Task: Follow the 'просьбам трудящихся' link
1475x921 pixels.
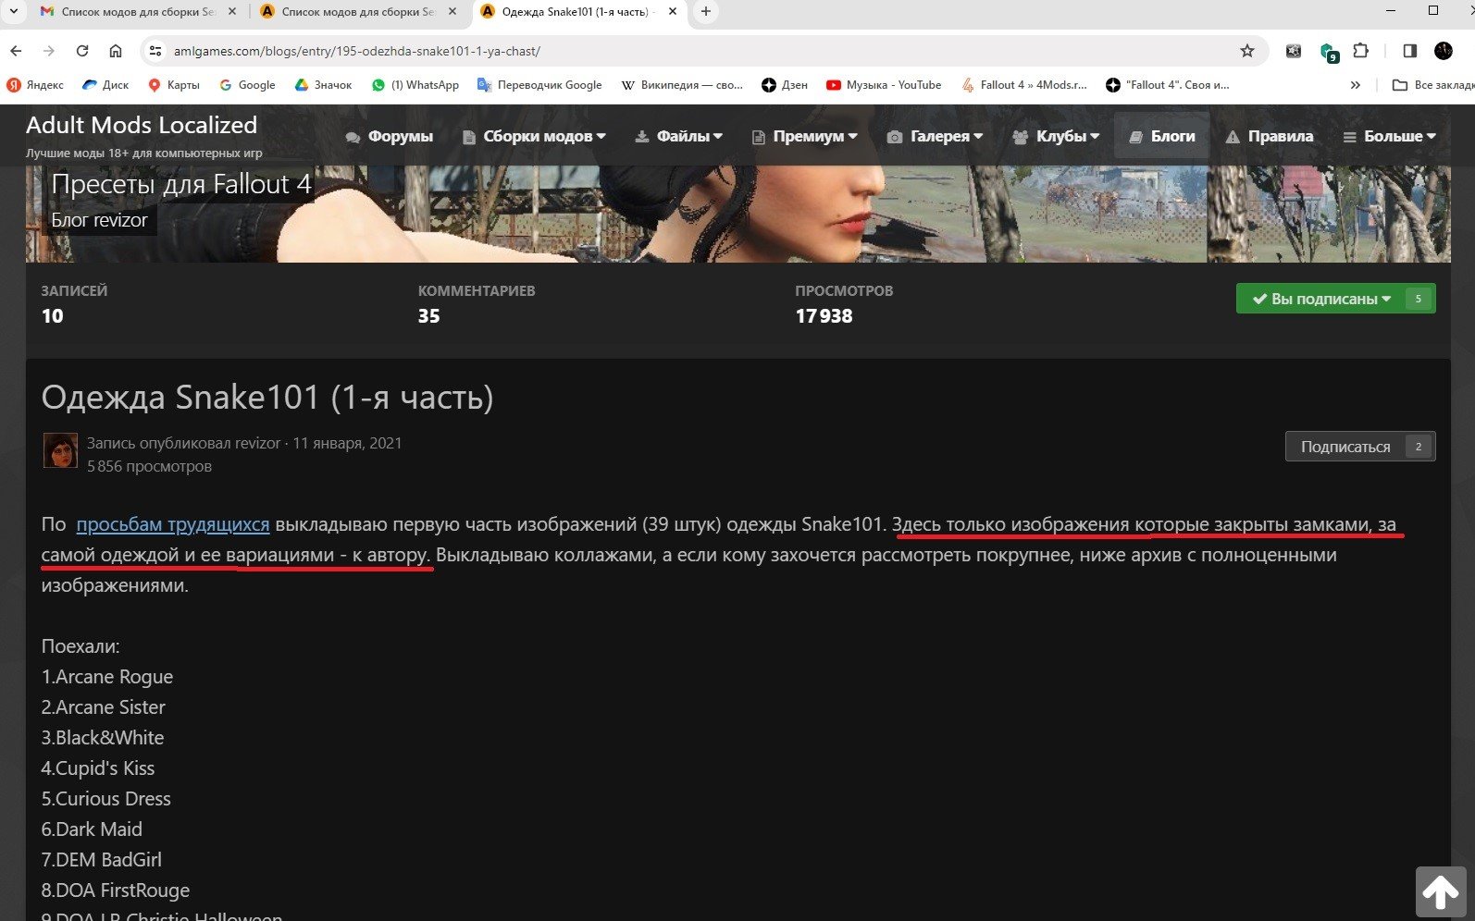Action: pyautogui.click(x=173, y=524)
